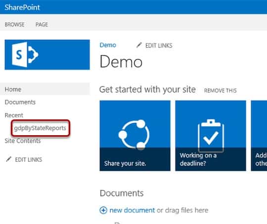Open Site Contents in the sidebar
267x224 pixels.
23,141
